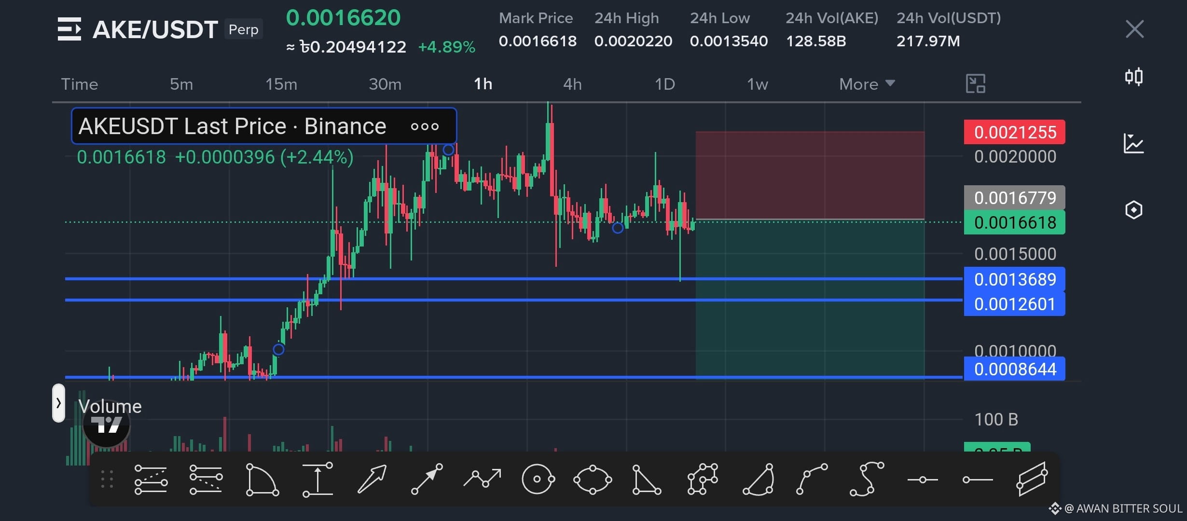Click the +4.89% change percentage
This screenshot has height=521, width=1187.
point(446,47)
